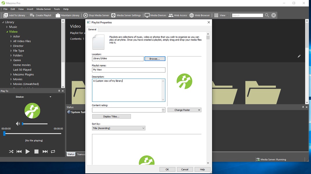This screenshot has height=174, width=311.
Task: Click the System Tasks gear icon
Action: tap(69, 112)
